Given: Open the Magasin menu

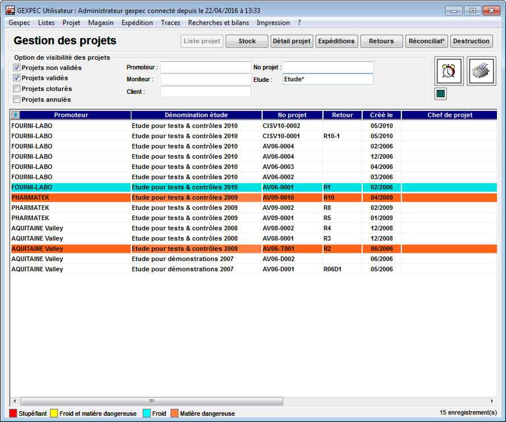Looking at the screenshot, I should [x=101, y=23].
